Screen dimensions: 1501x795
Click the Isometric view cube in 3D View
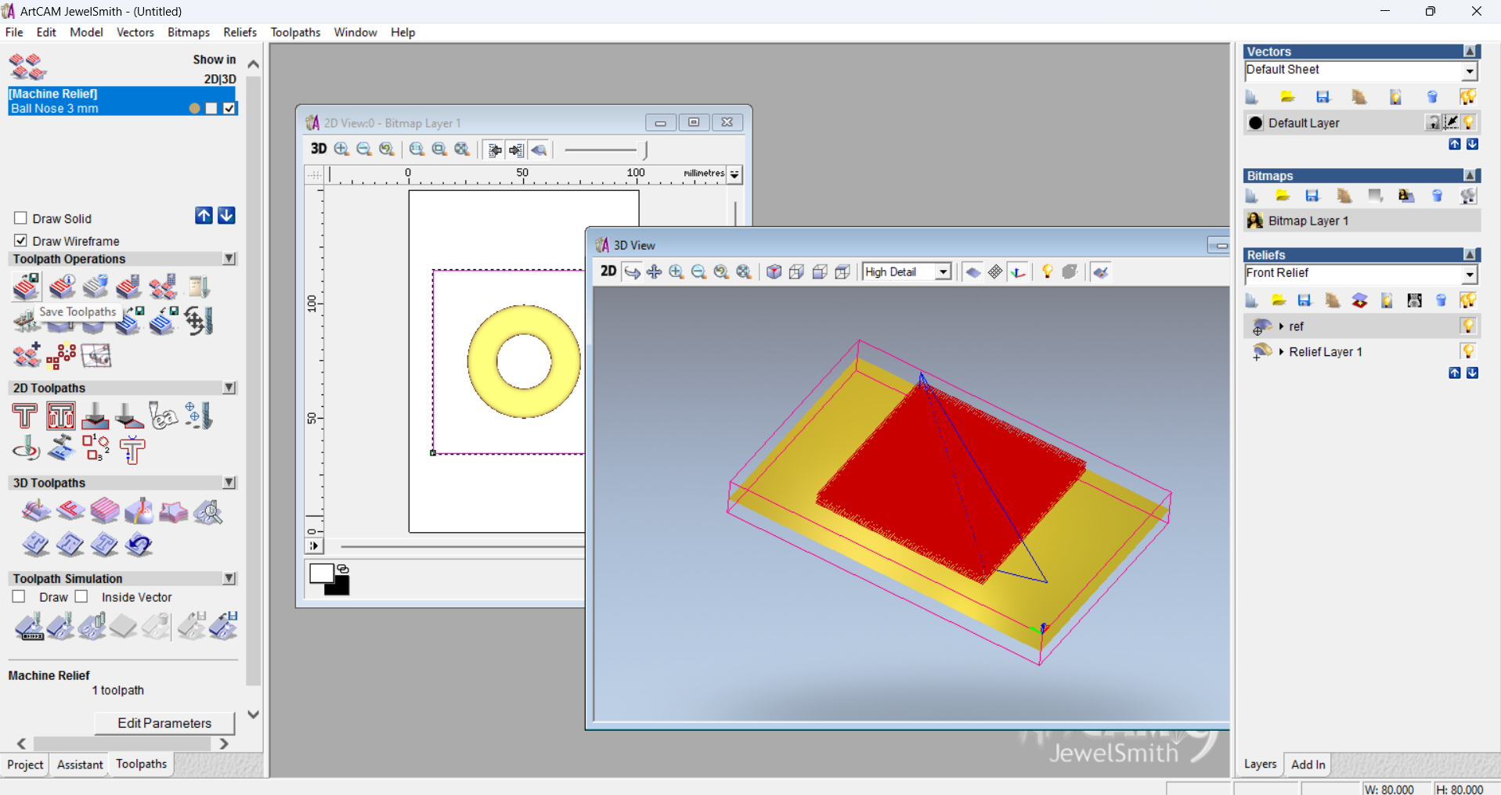click(x=774, y=272)
